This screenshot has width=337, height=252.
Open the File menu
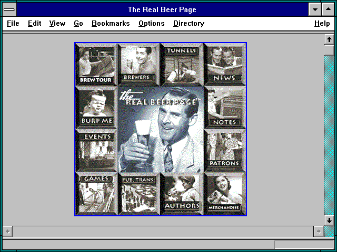13,23
